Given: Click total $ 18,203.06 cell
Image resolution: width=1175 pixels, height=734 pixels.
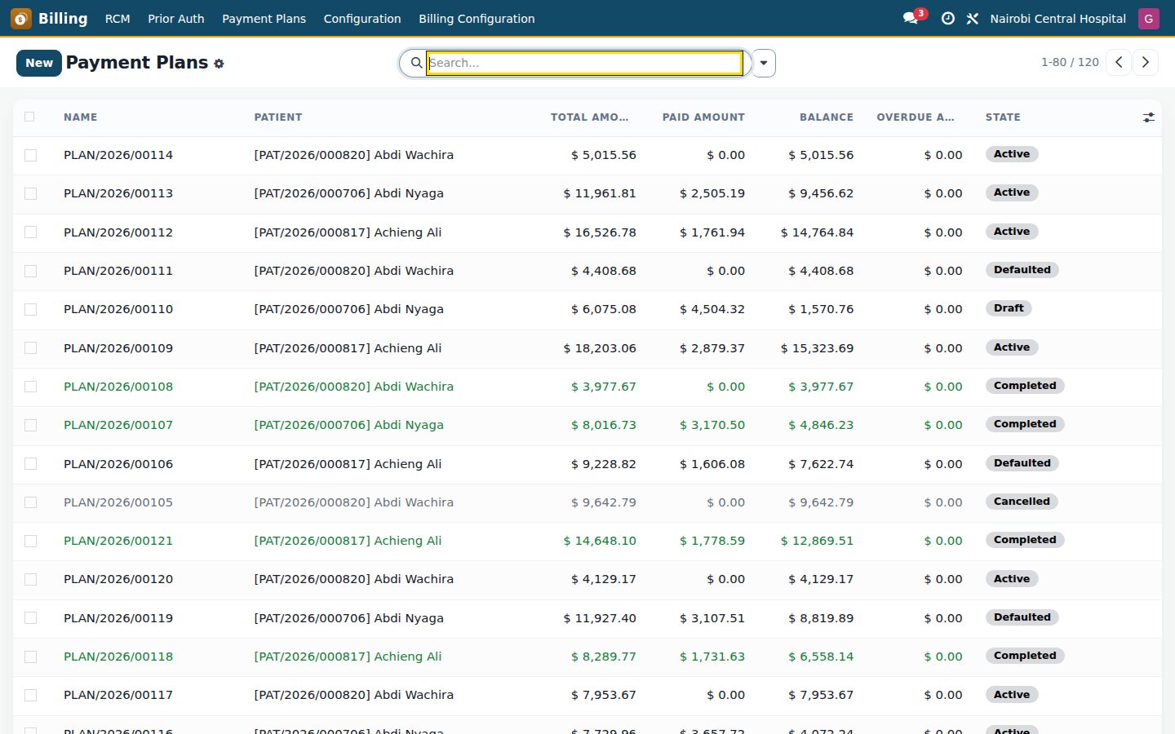Looking at the screenshot, I should pyautogui.click(x=600, y=348).
